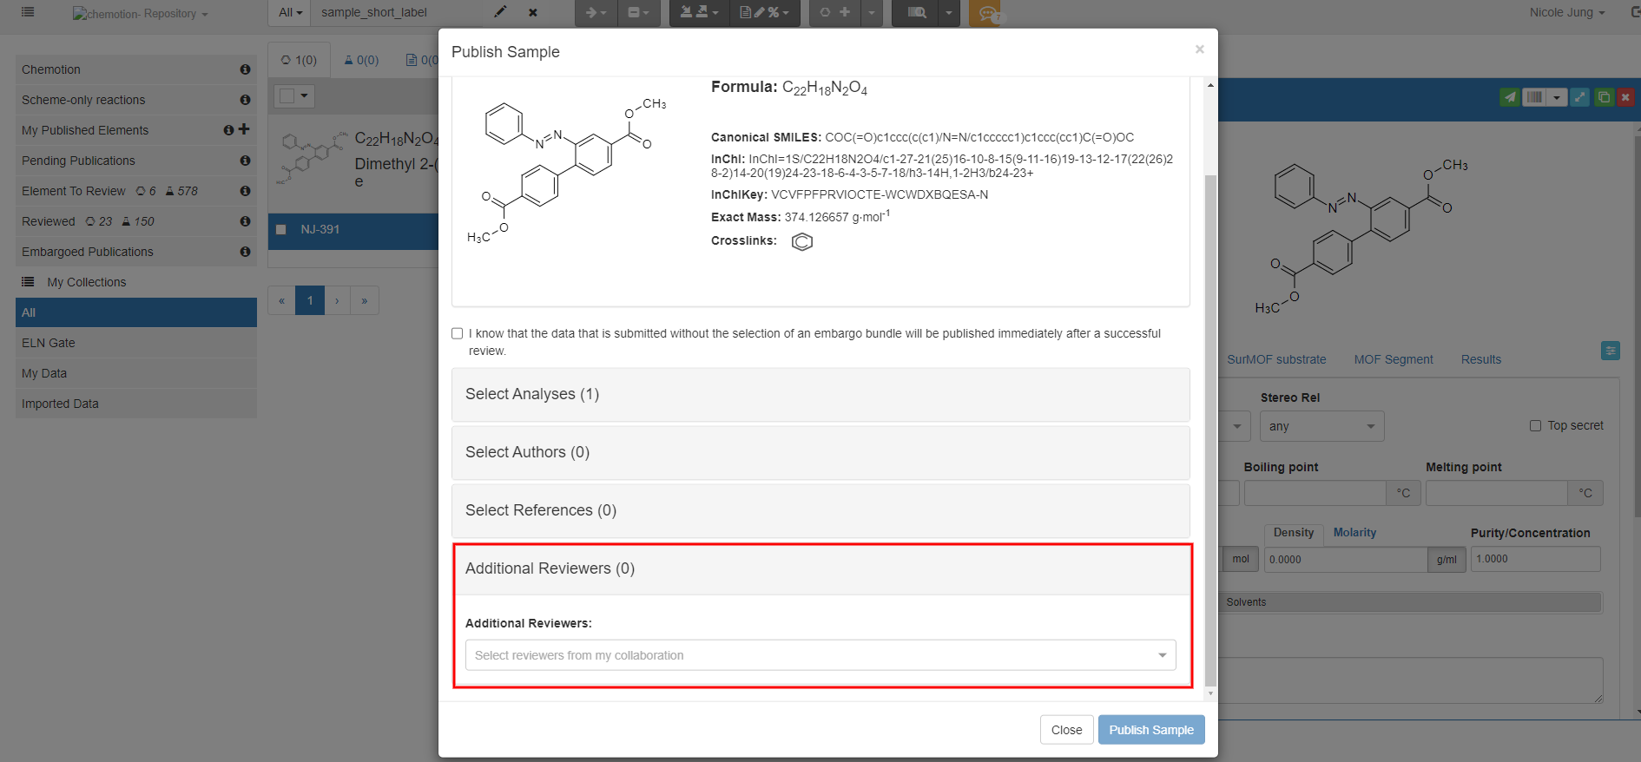Click the green paper plane publish icon

pos(1510,97)
